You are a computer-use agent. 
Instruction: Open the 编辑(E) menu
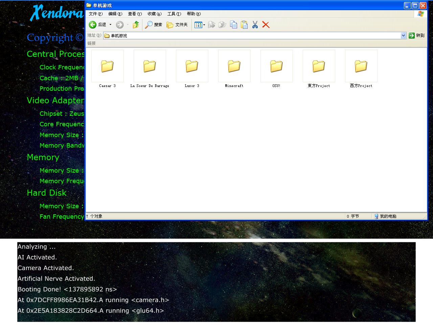[115, 14]
